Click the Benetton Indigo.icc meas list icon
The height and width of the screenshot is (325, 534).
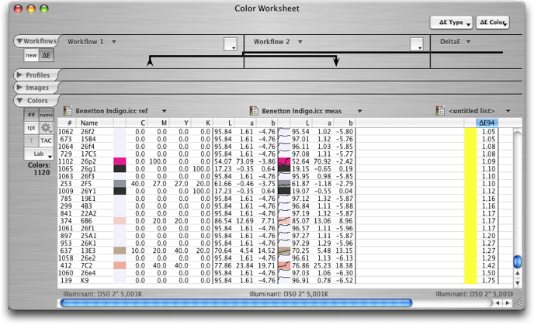coord(254,111)
